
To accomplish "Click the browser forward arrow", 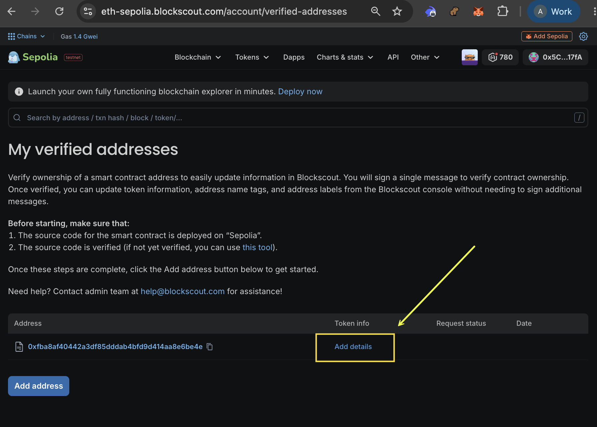I will (x=35, y=12).
